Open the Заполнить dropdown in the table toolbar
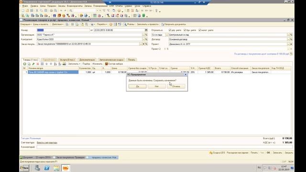This screenshot has width=306, height=172. pos(74,64)
